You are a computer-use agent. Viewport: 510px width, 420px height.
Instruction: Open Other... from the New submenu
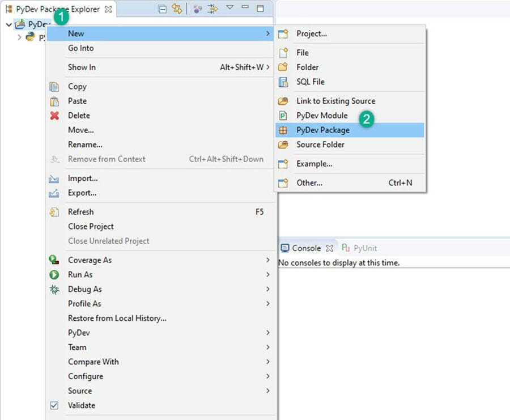(x=309, y=183)
